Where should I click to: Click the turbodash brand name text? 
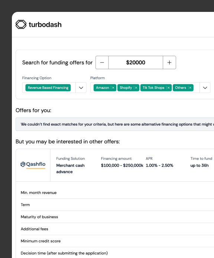pyautogui.click(x=45, y=25)
